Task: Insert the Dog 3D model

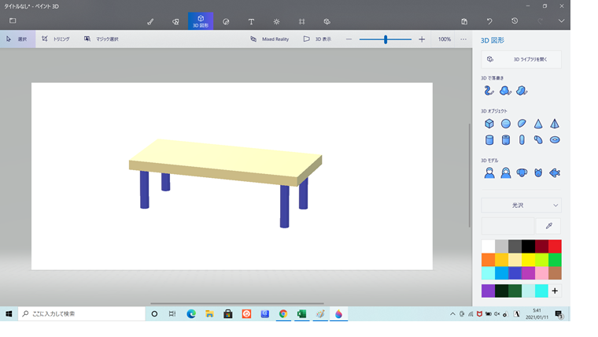Action: pos(522,173)
